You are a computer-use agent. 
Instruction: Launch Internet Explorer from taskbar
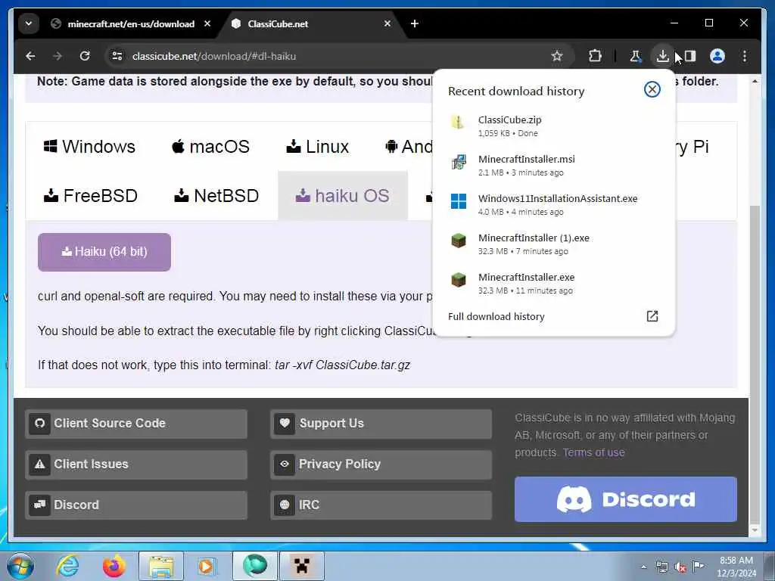[x=67, y=566]
